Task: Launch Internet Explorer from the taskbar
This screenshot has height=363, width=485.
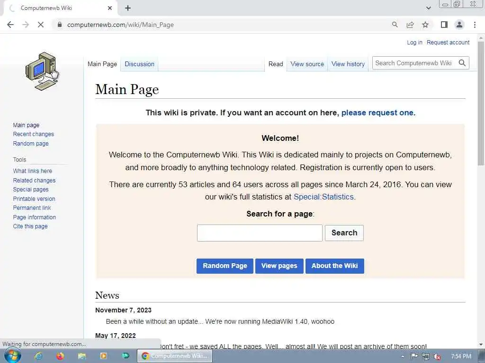Action: [x=38, y=356]
